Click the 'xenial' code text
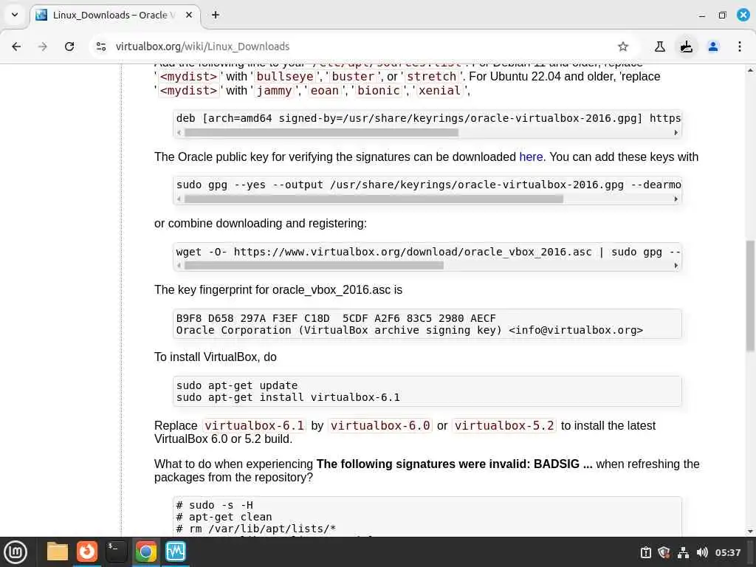The width and height of the screenshot is (756, 567). 439,91
